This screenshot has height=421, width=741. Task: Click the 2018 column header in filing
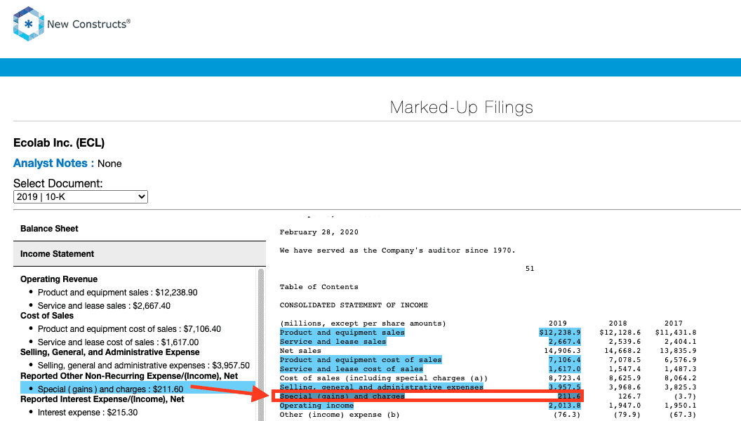(617, 323)
